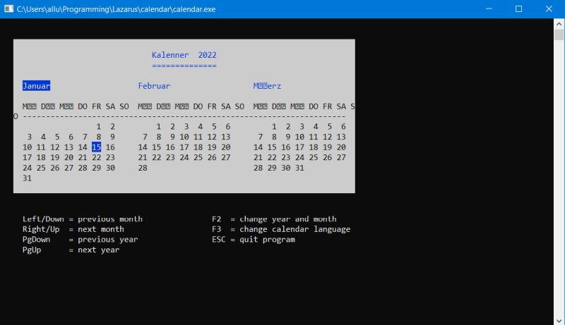Click day 24 in Februar
This screenshot has height=325, width=565.
184,157
